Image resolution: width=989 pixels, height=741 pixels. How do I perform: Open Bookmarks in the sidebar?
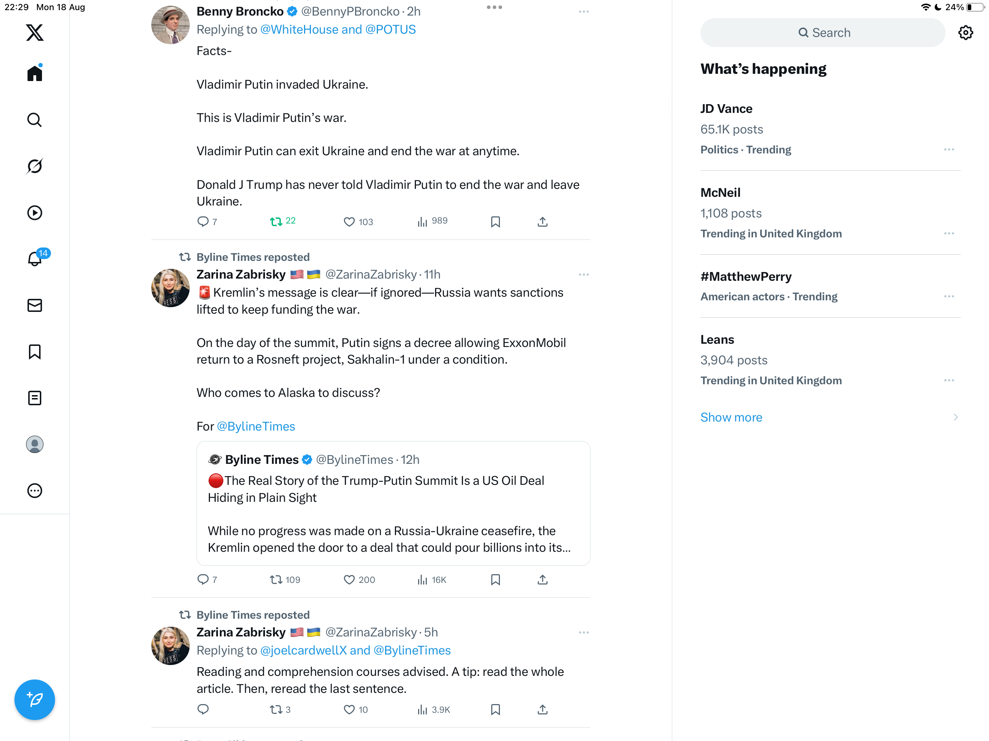(34, 352)
